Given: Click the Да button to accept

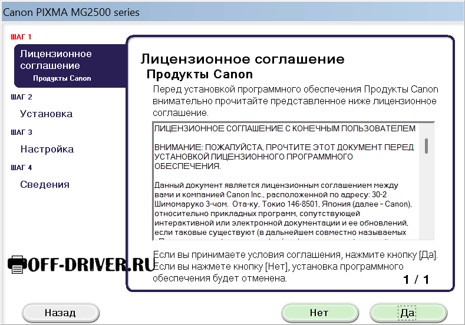Looking at the screenshot, I should pos(408,313).
